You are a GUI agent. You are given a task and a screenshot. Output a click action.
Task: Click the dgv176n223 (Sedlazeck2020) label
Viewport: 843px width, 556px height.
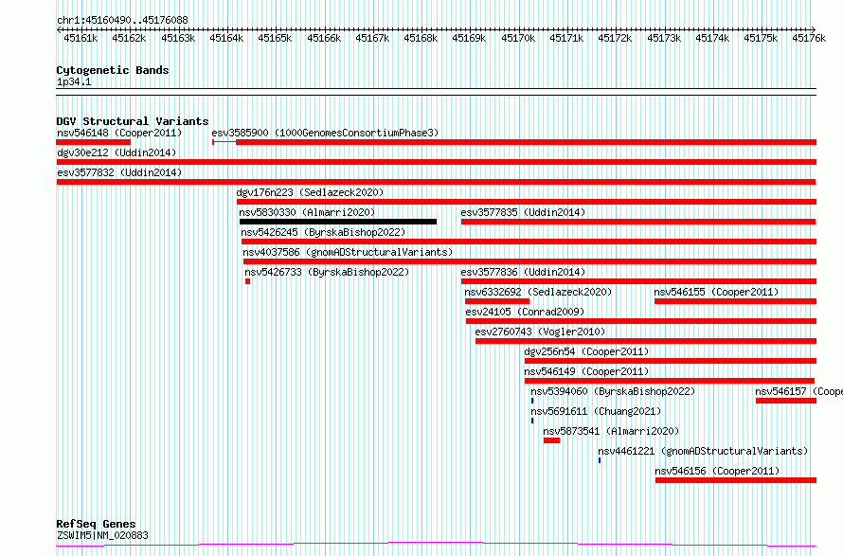311,192
